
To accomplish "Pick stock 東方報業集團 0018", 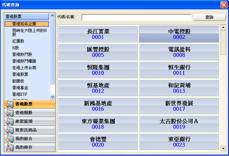I will pos(98,124).
